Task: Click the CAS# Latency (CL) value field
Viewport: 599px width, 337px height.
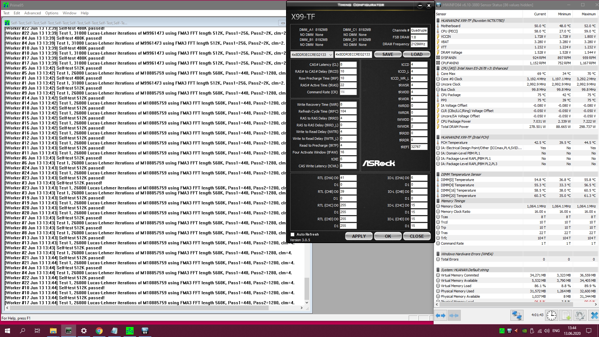Action: [348, 65]
